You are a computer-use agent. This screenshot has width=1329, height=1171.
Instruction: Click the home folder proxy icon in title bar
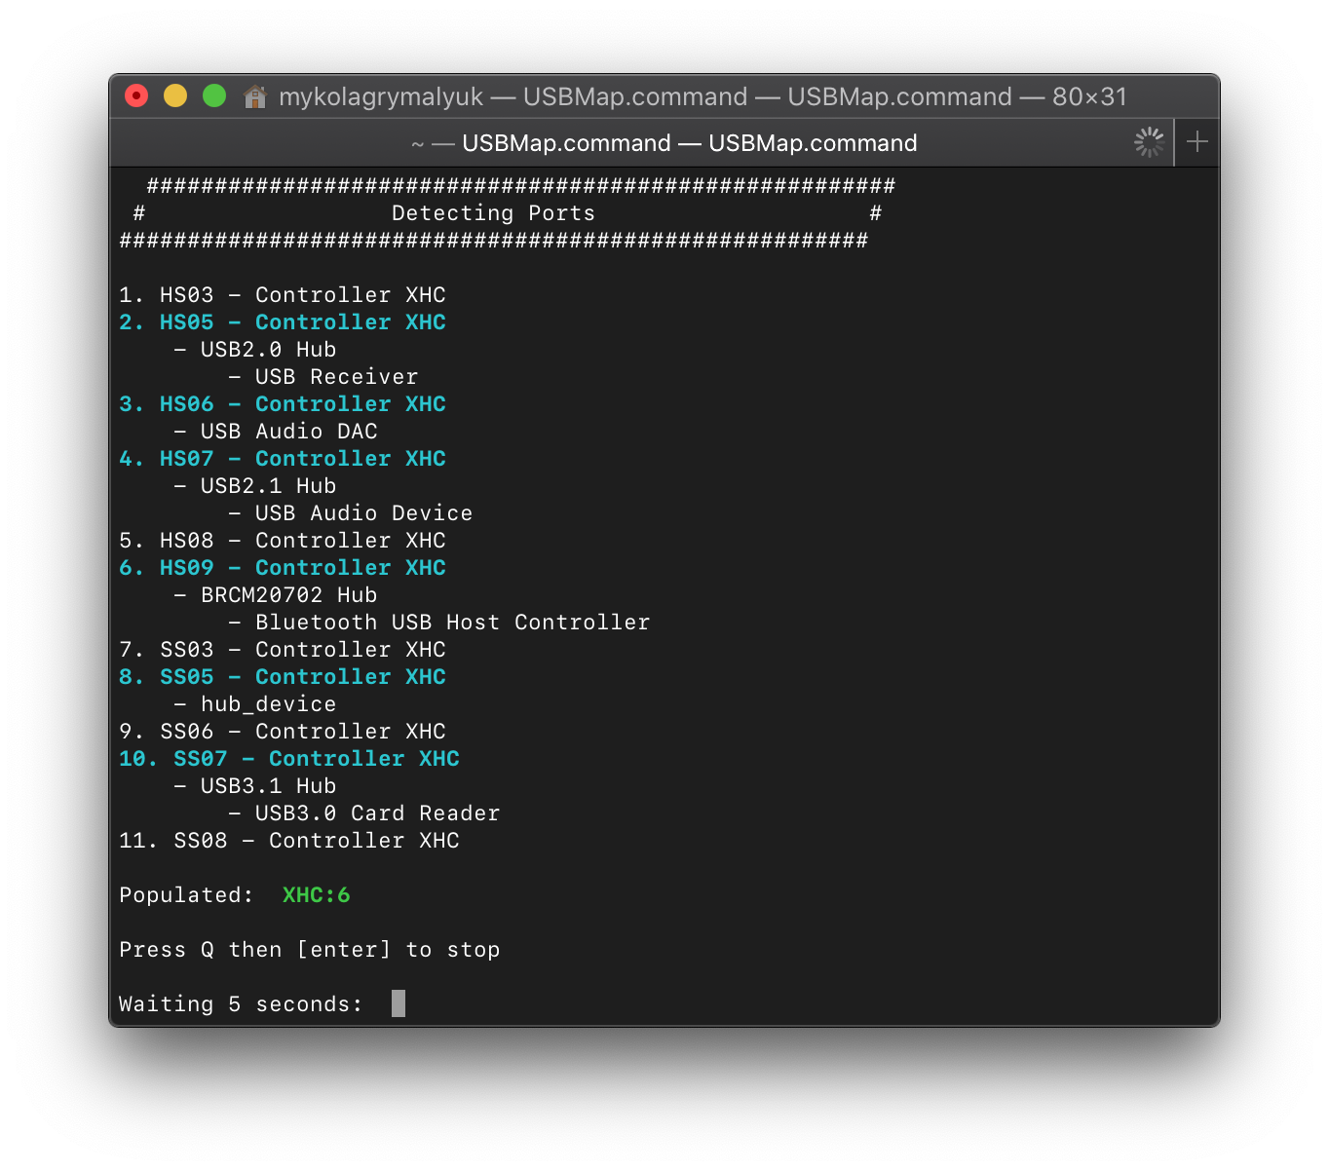click(255, 96)
